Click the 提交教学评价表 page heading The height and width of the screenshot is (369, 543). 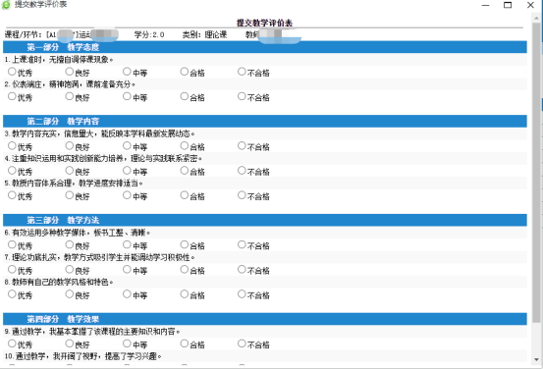[264, 23]
